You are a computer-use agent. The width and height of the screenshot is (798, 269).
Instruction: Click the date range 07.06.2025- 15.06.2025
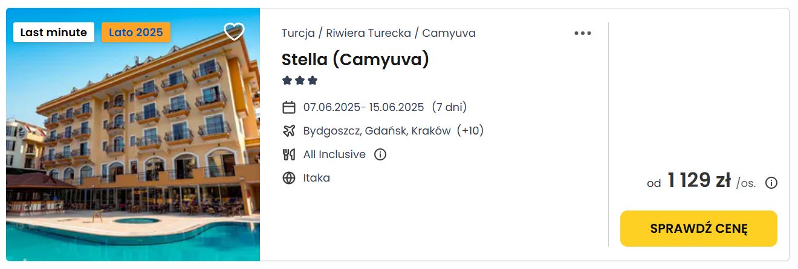point(364,107)
